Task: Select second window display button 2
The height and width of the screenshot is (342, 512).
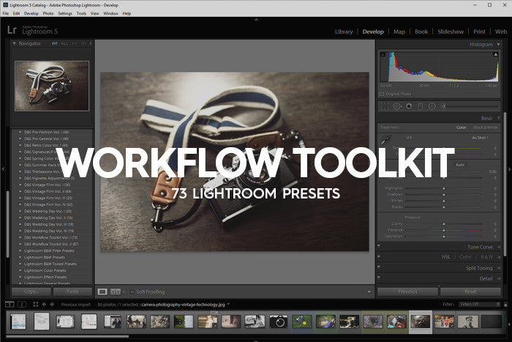Action: [x=21, y=305]
